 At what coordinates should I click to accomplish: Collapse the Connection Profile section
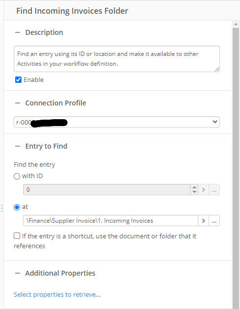18,103
